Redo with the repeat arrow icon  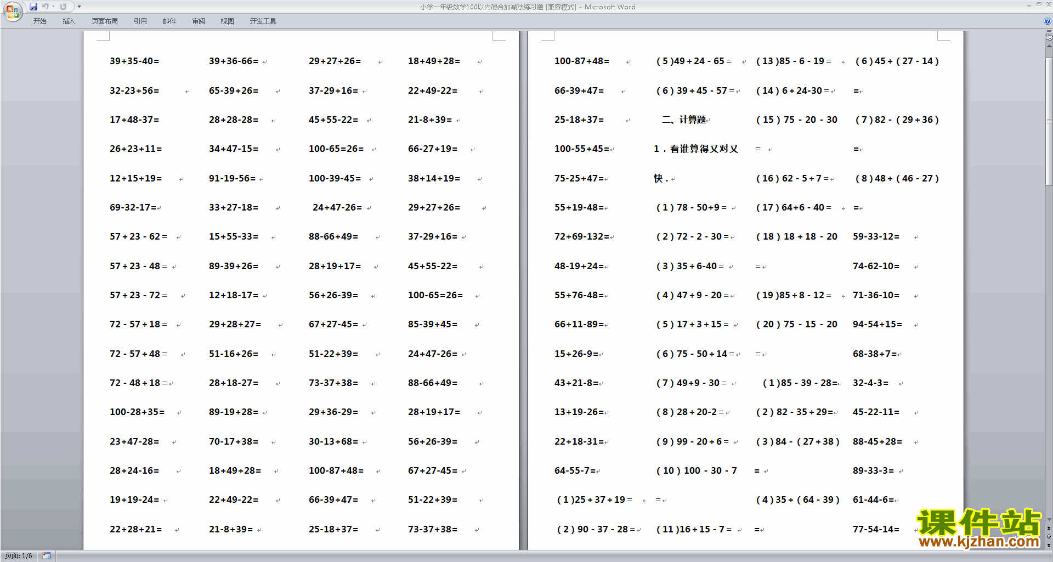[x=63, y=7]
